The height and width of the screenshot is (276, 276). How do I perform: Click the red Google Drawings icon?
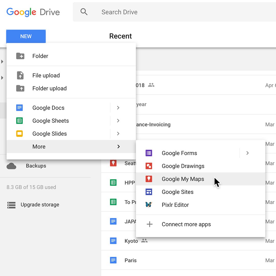click(x=149, y=166)
